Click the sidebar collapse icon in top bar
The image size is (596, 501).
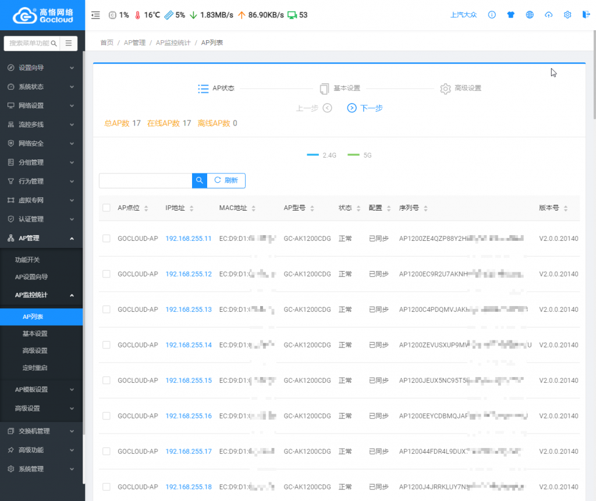tap(96, 15)
